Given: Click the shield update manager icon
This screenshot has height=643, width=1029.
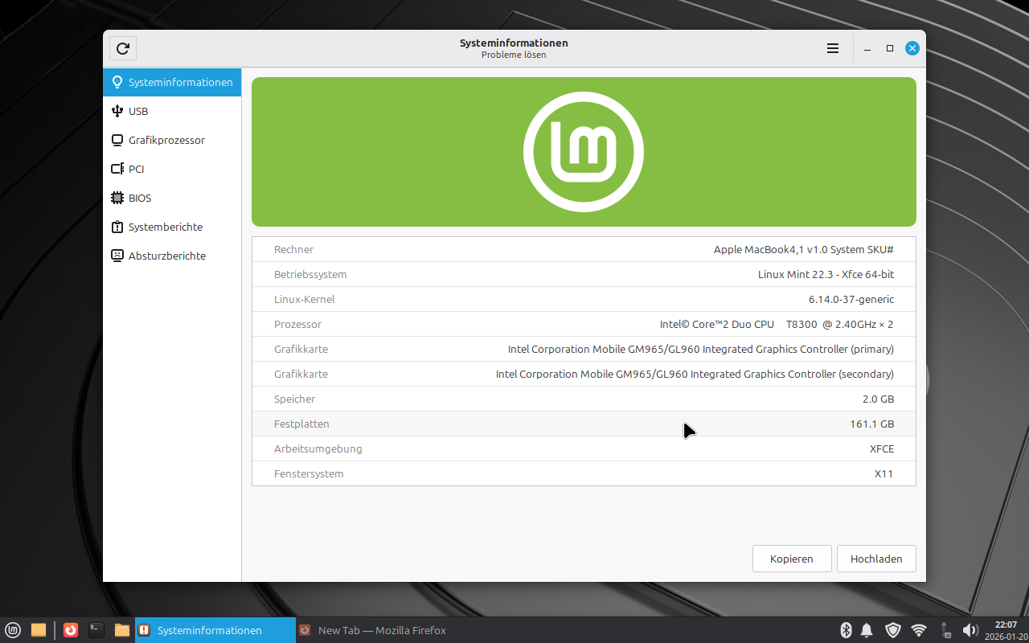Looking at the screenshot, I should pyautogui.click(x=893, y=630).
